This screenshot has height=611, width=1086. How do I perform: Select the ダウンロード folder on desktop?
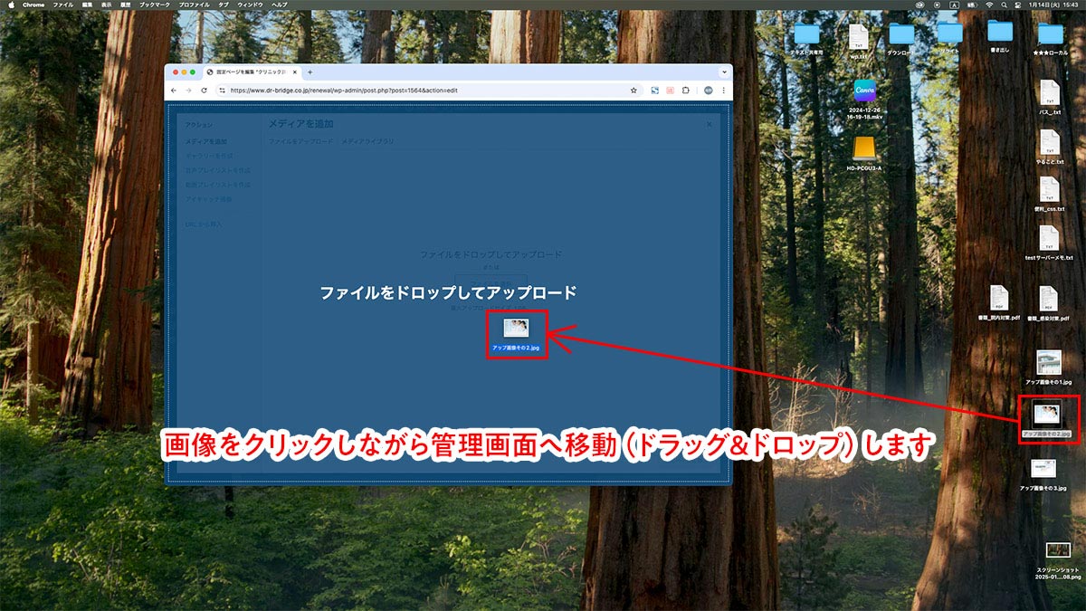901,39
